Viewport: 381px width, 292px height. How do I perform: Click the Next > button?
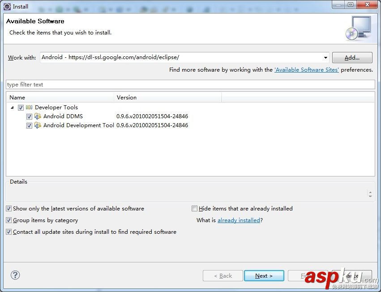tap(264, 276)
